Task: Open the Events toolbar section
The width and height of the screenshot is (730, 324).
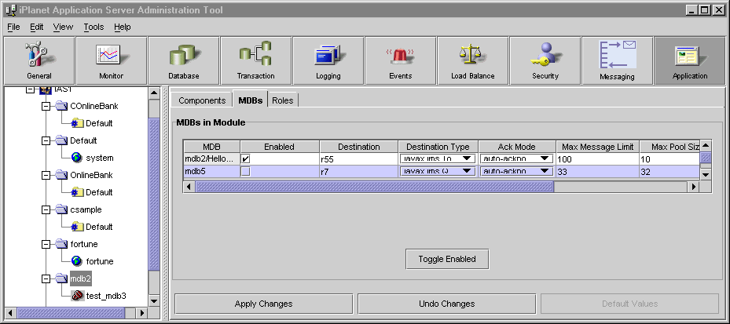Action: pyautogui.click(x=401, y=60)
